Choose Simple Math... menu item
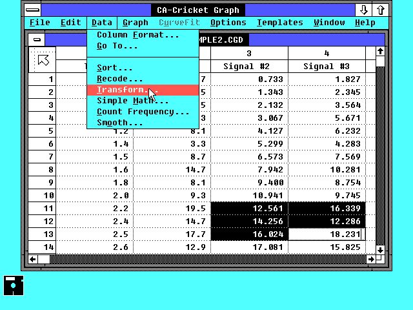413x310 pixels. (143, 101)
